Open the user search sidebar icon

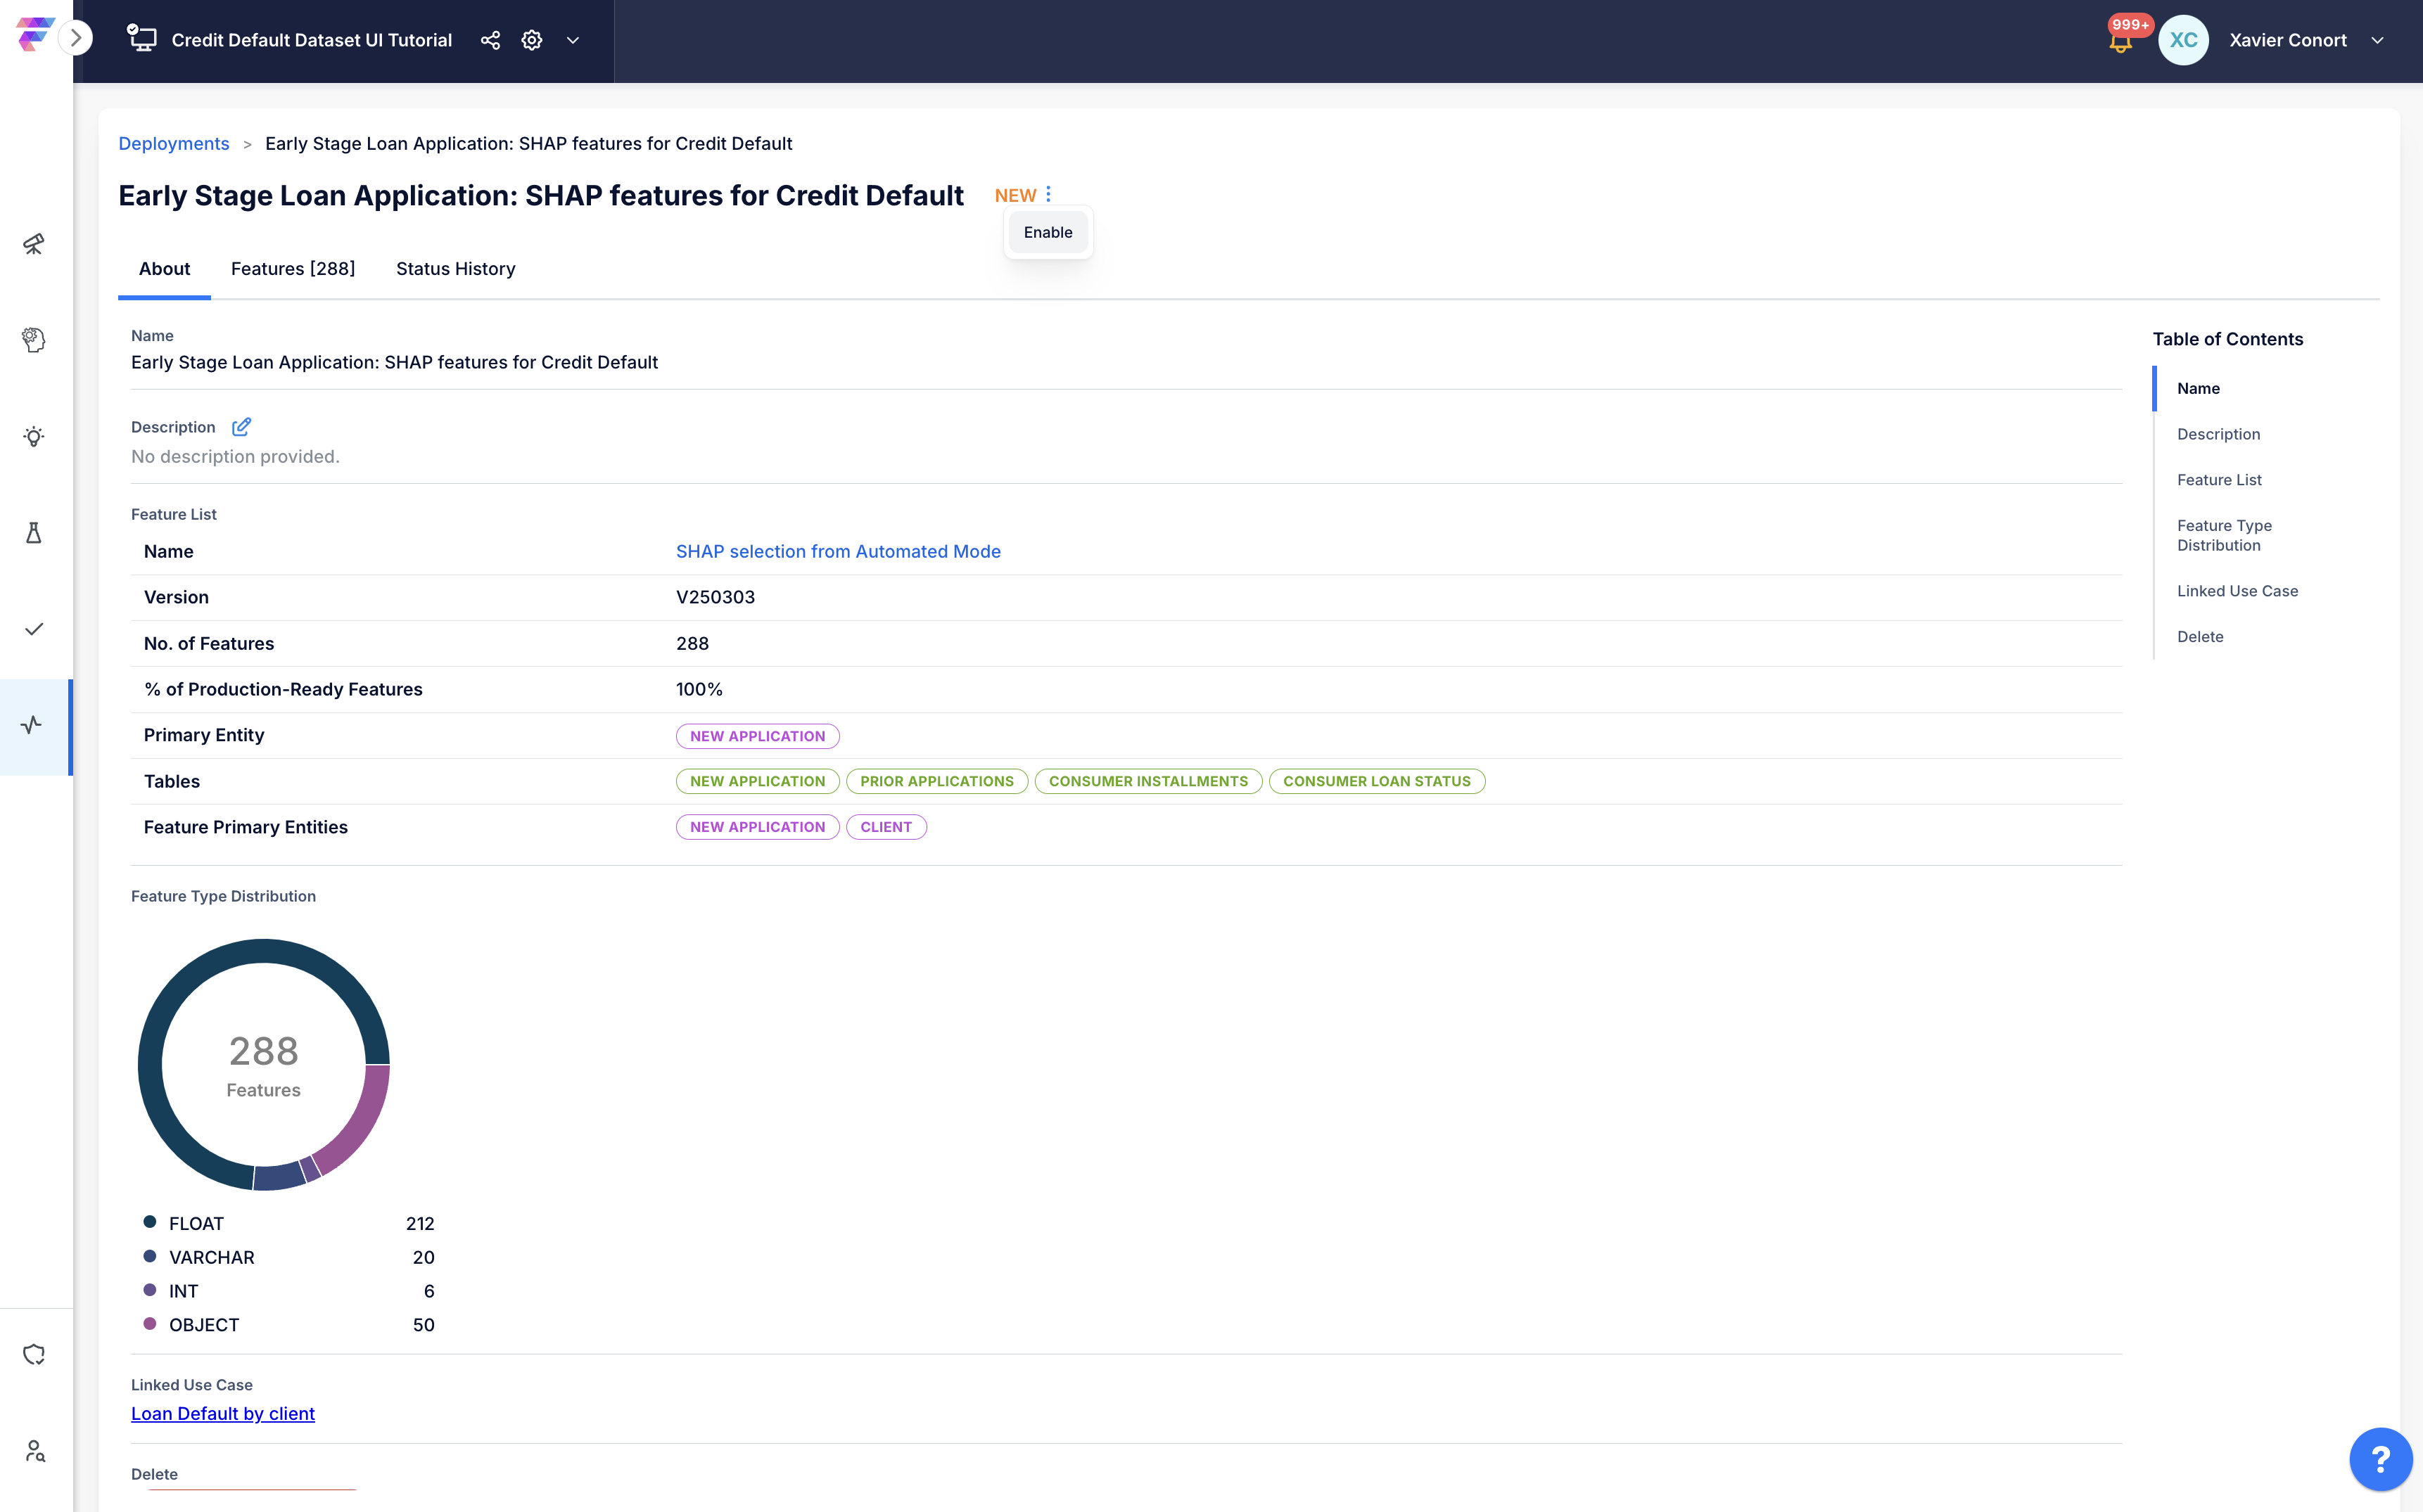[x=34, y=1450]
